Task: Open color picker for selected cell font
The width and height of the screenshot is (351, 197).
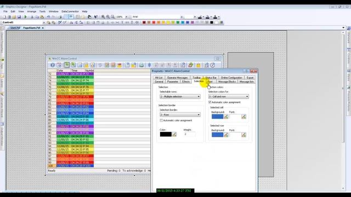Action: pyautogui.click(x=244, y=117)
